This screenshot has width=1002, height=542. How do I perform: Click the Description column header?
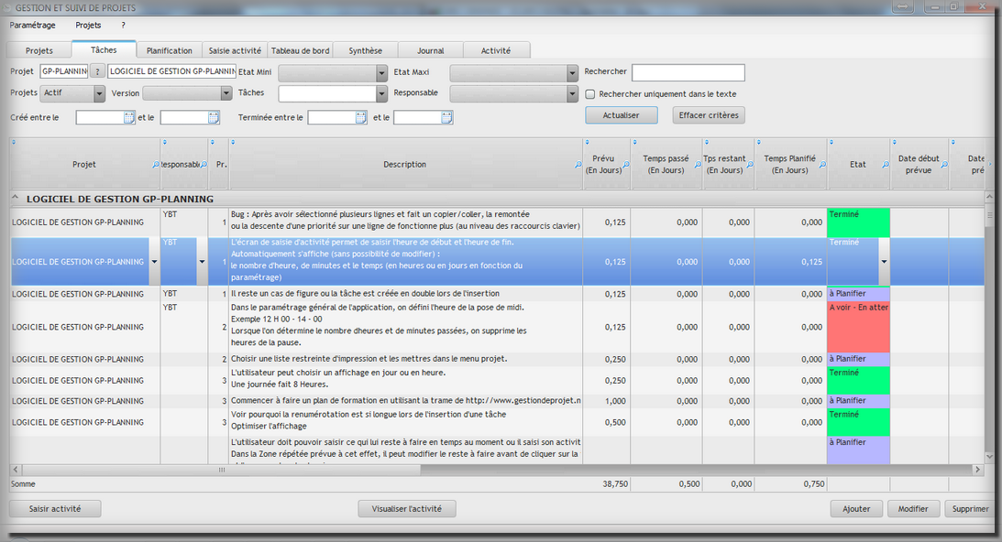(405, 164)
